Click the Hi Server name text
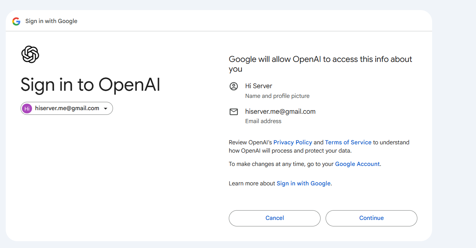 pos(259,86)
